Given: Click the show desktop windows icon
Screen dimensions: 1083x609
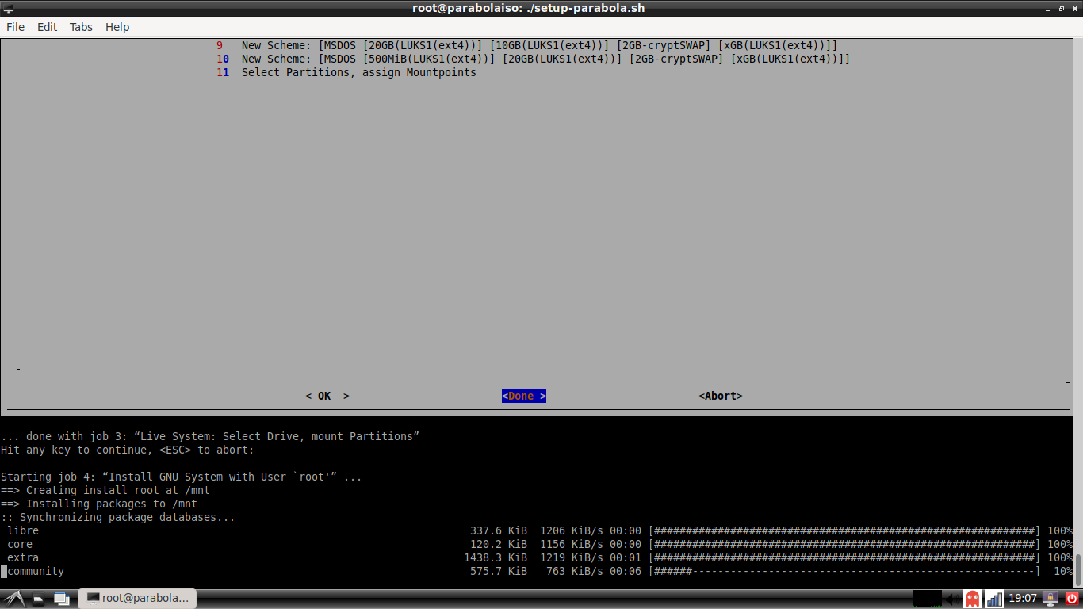Looking at the screenshot, I should [62, 599].
